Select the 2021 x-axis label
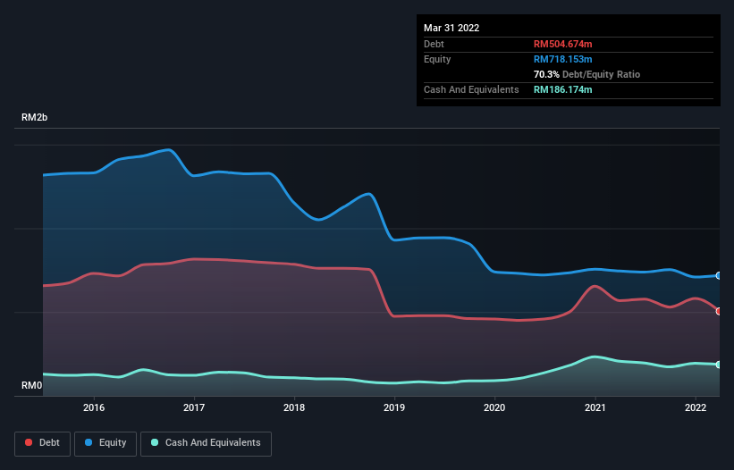This screenshot has width=734, height=470. (595, 407)
